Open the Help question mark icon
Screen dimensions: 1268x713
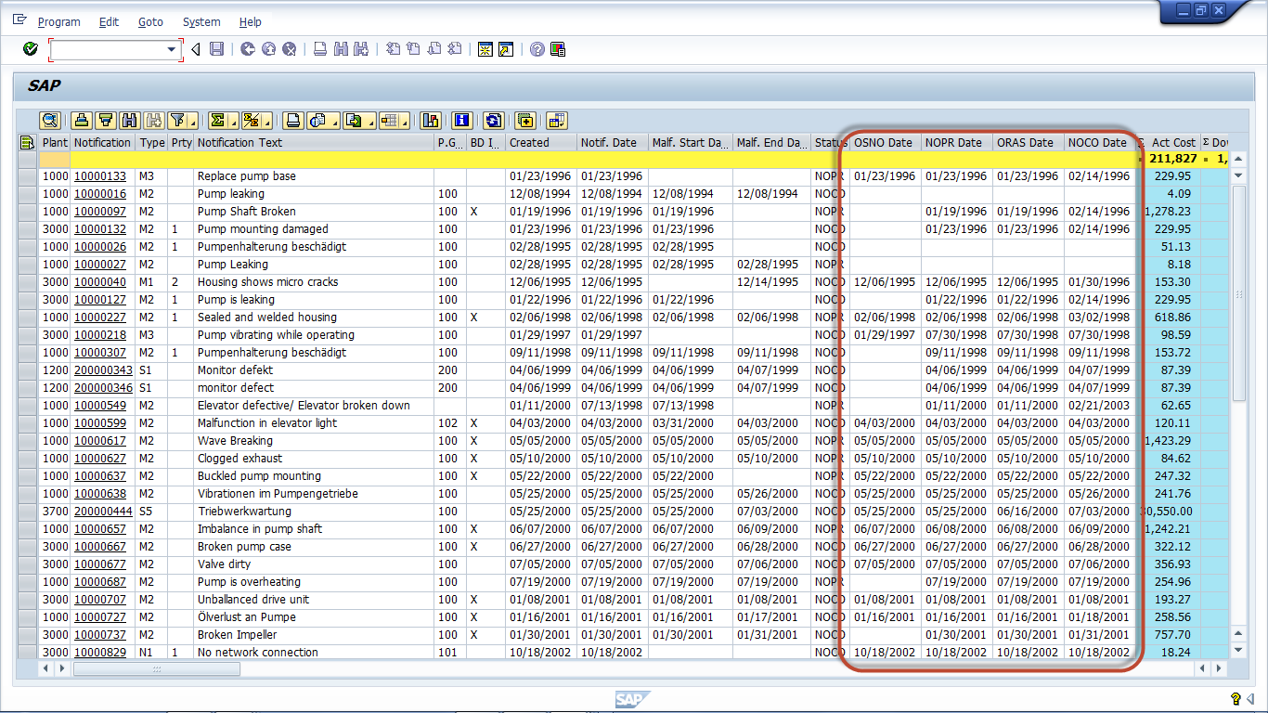537,49
